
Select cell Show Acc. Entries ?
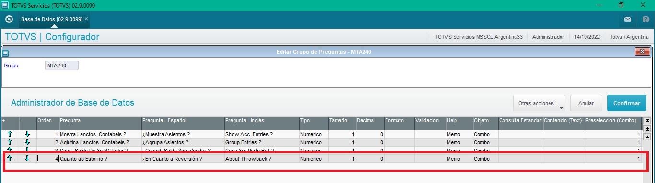coord(262,135)
